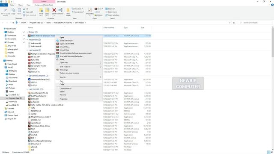Click This PC in the address breadcrumb
274x154 pixels.
point(24,23)
